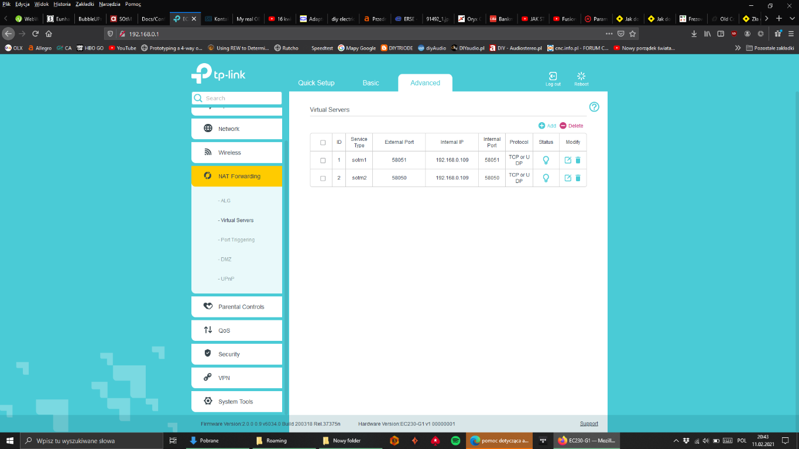The width and height of the screenshot is (799, 449).
Task: Toggle status bulb for sotm1 entry
Action: [x=546, y=160]
